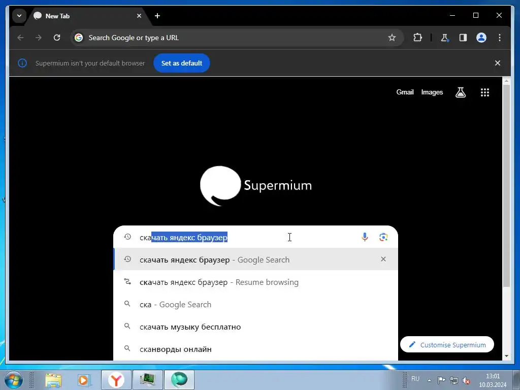Click the vertical scrollbar thumb

pyautogui.click(x=506, y=186)
